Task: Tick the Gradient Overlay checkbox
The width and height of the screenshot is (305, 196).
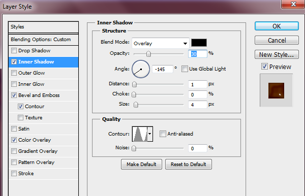Action: [x=14, y=151]
